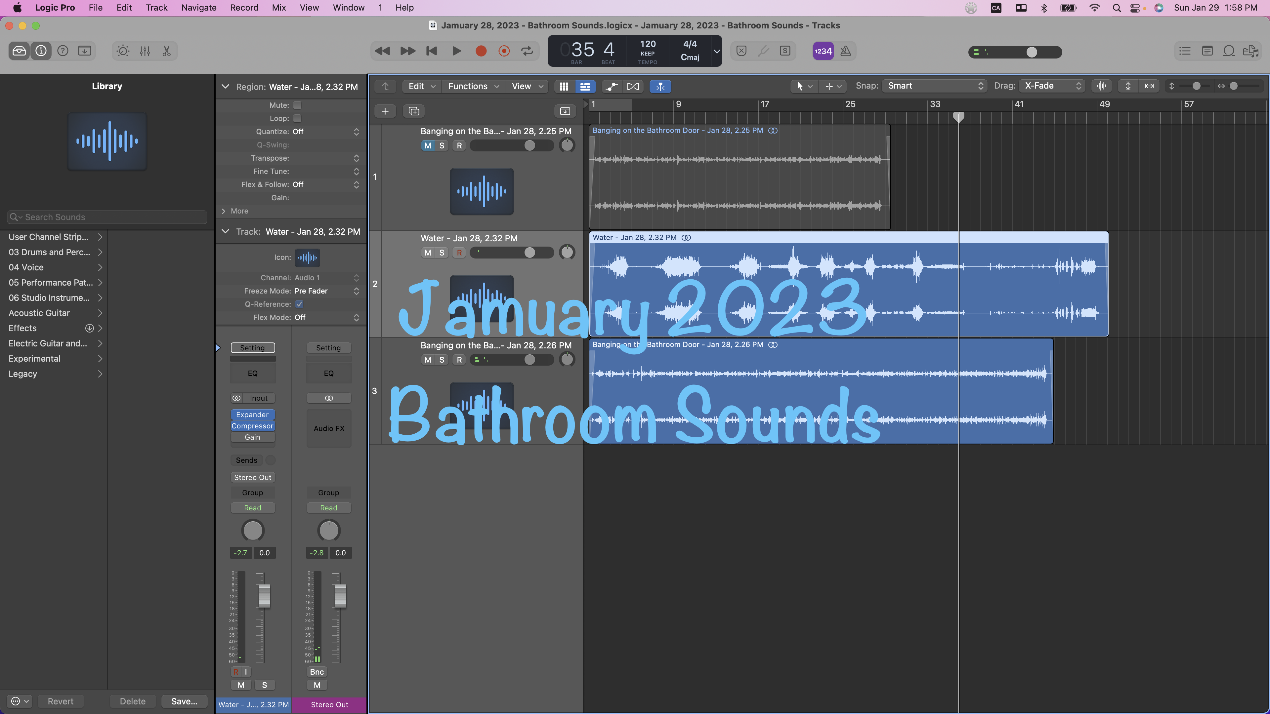Toggle the metronome click icon

click(846, 51)
